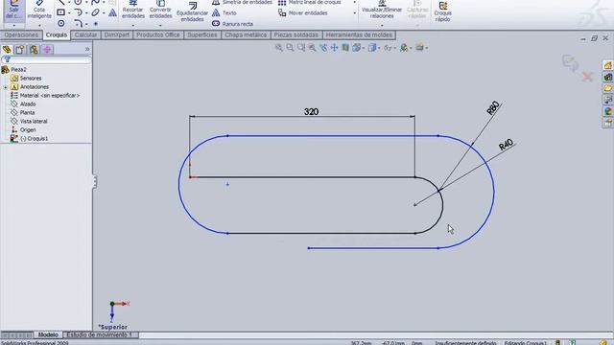Open DimXpertManager tab icon
The height and width of the screenshot is (345, 614).
[x=47, y=49]
